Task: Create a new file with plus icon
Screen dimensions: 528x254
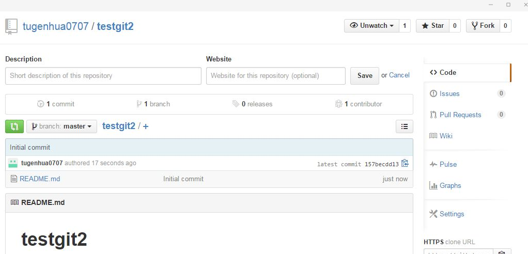Action: click(x=146, y=126)
